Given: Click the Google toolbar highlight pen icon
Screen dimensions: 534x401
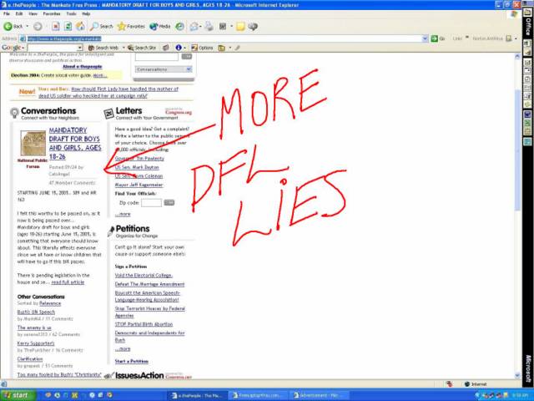Looking at the screenshot, I should [238, 48].
